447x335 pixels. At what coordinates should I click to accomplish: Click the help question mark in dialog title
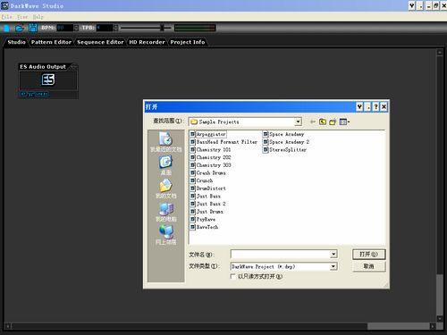click(375, 106)
